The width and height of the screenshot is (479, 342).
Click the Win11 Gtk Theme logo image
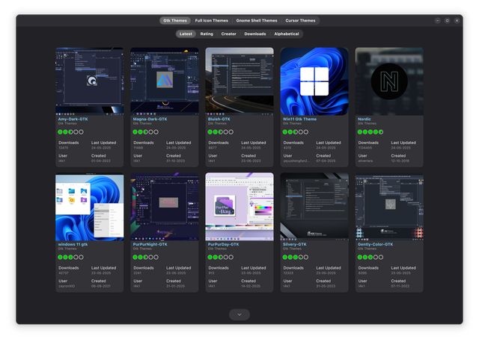click(314, 81)
